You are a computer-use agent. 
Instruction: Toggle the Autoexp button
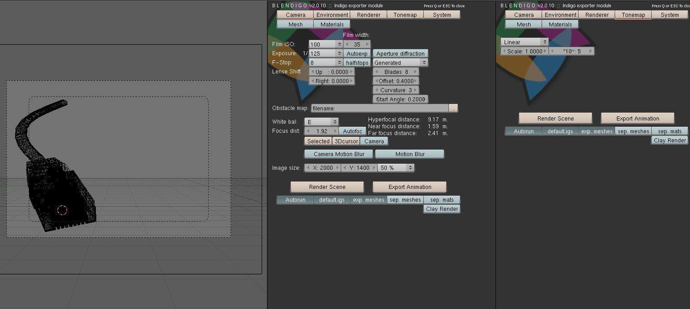point(357,53)
